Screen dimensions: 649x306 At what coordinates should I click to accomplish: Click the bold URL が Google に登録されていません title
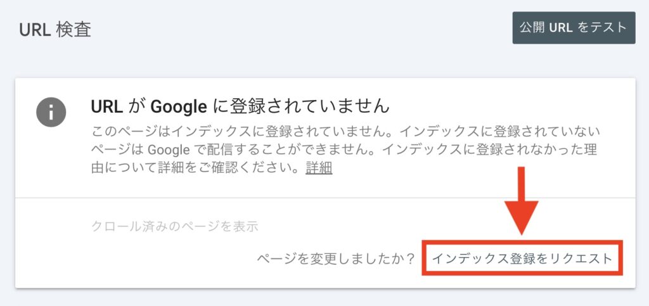point(240,105)
